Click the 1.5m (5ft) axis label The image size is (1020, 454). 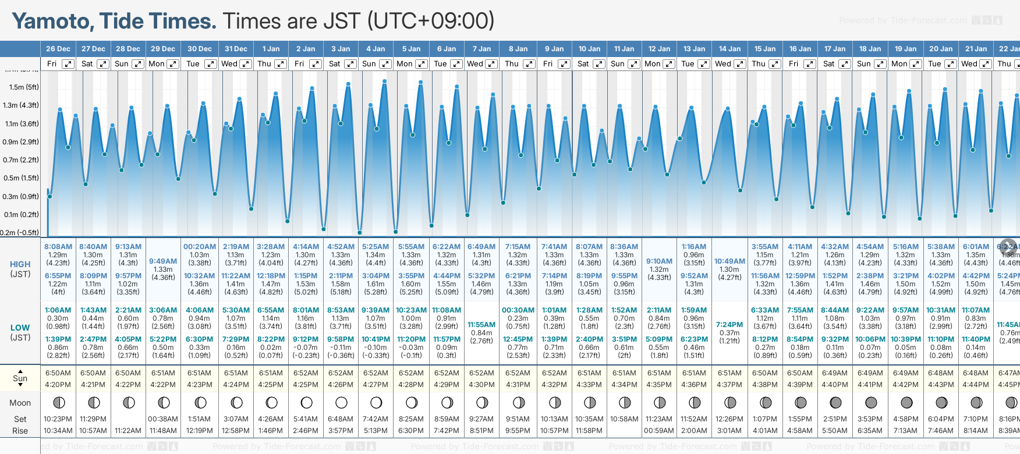tap(24, 87)
